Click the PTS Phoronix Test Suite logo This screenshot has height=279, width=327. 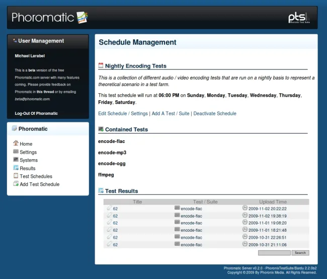coord(299,18)
